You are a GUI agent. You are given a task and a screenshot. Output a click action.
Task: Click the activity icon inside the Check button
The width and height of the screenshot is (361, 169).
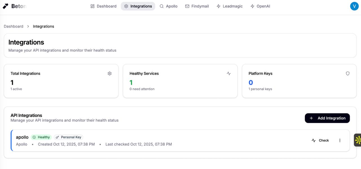[313, 140]
